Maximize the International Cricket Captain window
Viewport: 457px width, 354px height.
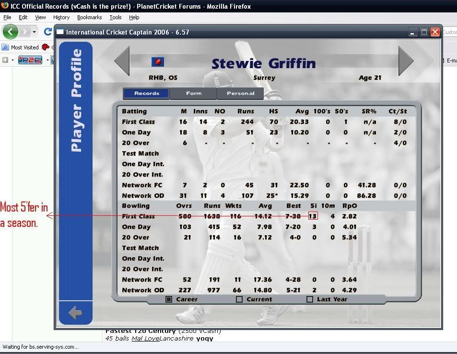click(424, 32)
